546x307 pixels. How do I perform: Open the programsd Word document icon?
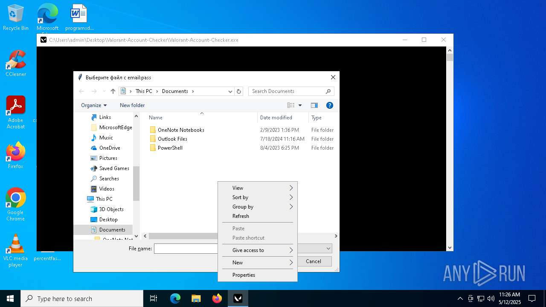[x=79, y=18]
